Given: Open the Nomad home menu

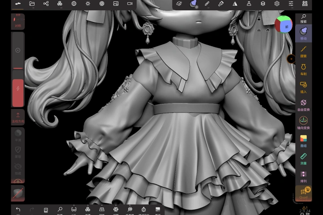Looking at the screenshot, I should tap(18, 4).
